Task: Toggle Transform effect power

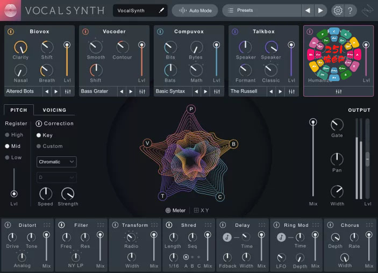Action: pos(116,225)
